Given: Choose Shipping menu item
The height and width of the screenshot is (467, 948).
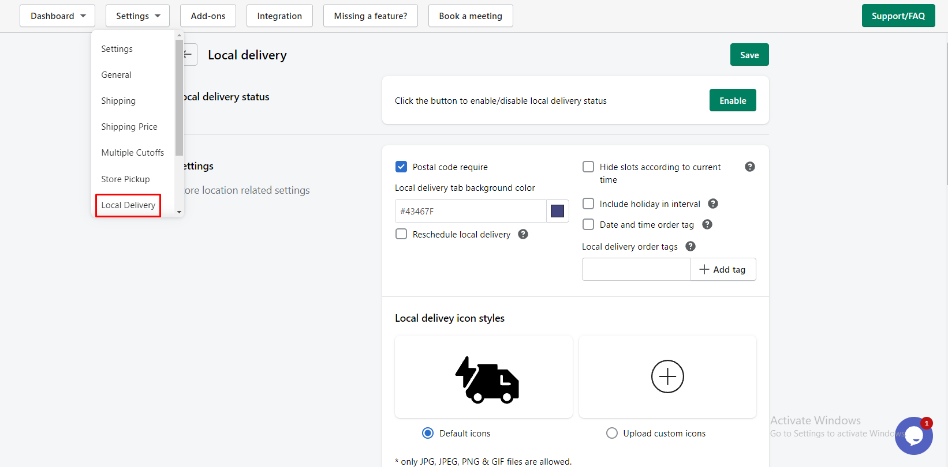Looking at the screenshot, I should coord(118,101).
